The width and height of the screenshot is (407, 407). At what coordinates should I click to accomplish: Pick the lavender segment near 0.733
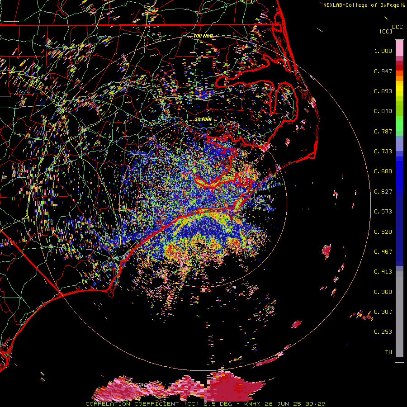[399, 144]
